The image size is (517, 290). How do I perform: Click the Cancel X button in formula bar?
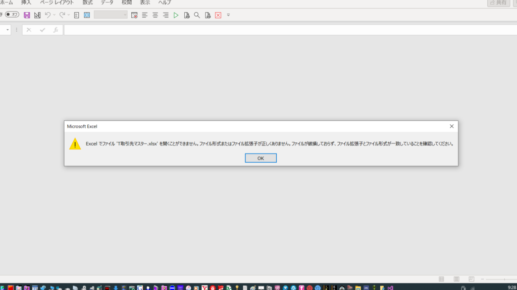[x=29, y=30]
